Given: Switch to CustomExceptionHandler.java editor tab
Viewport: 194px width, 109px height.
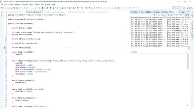Looking at the screenshot, I should tap(55, 12).
